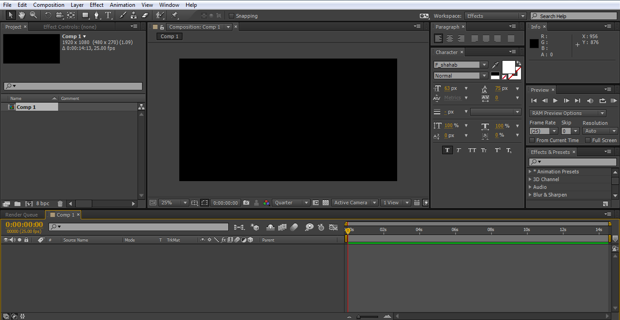The width and height of the screenshot is (620, 320).
Task: Create a new composition from the Project panel
Action: coord(29,204)
